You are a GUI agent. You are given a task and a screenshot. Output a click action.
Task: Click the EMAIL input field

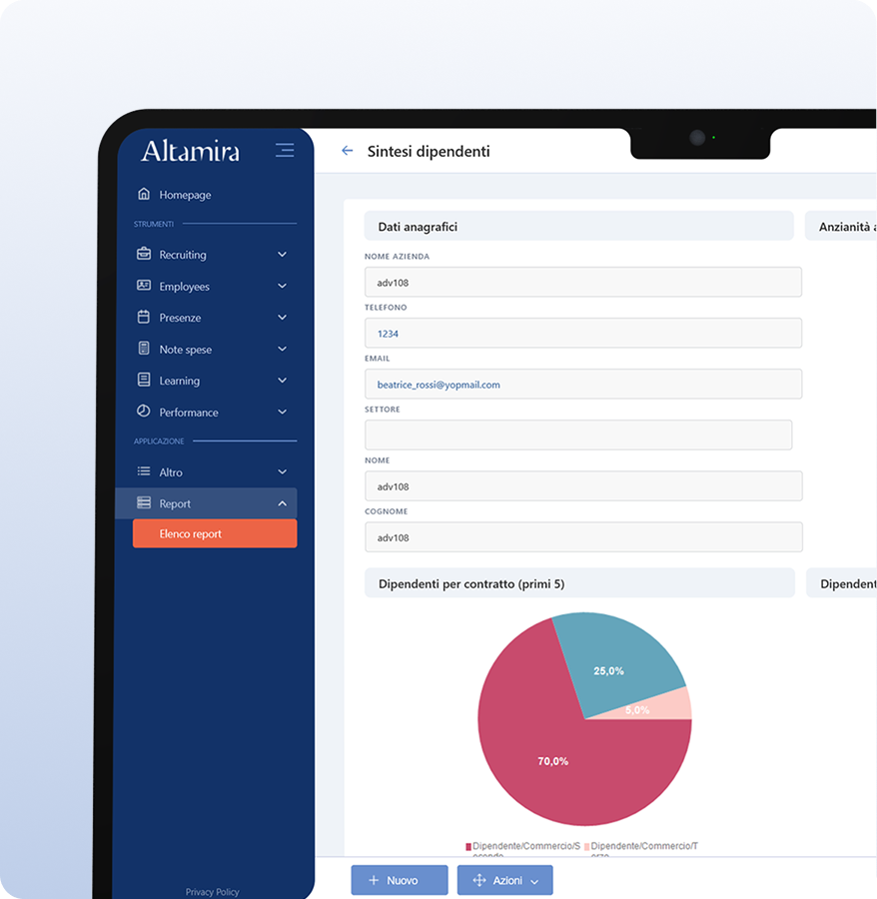[x=583, y=384]
